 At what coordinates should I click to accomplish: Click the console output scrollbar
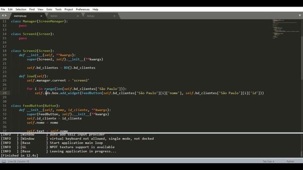302,153
